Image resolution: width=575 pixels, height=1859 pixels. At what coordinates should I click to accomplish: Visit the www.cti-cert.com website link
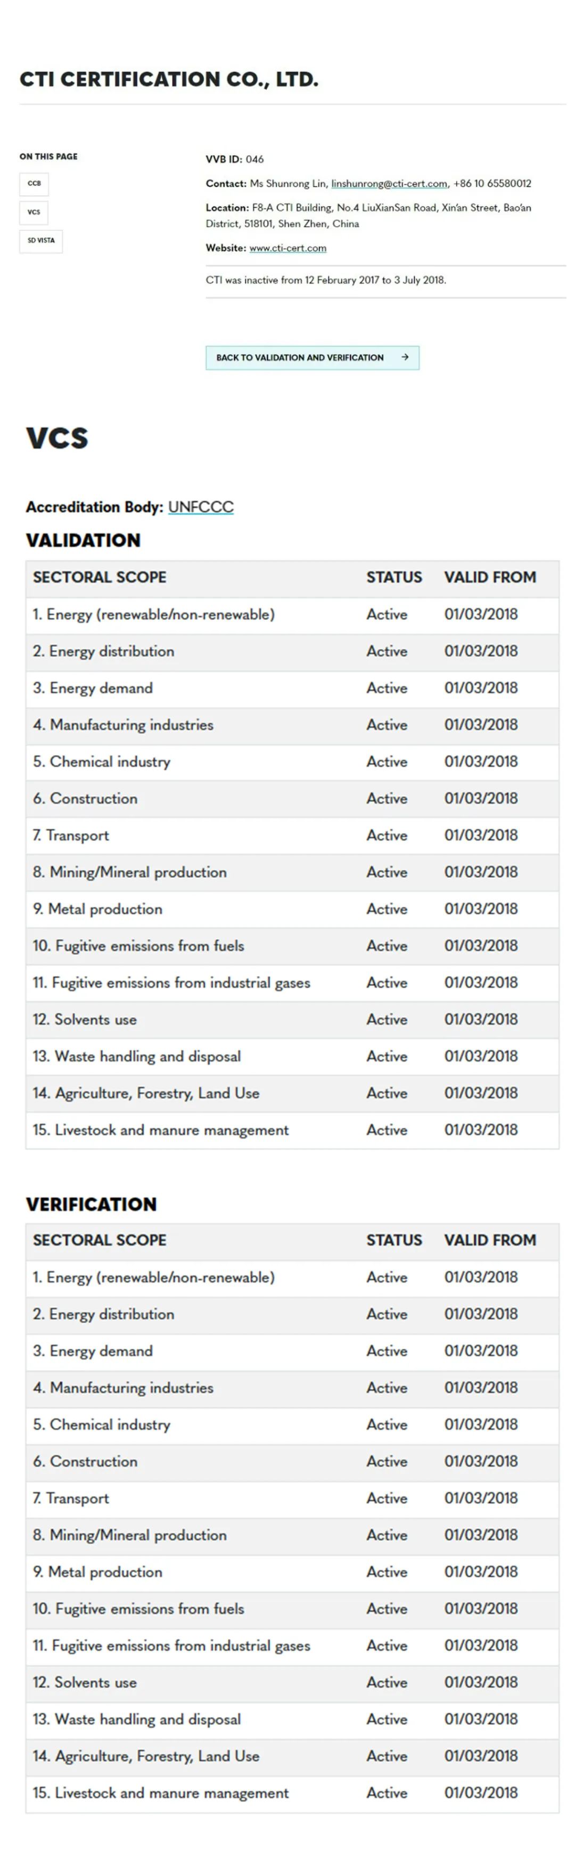(288, 248)
